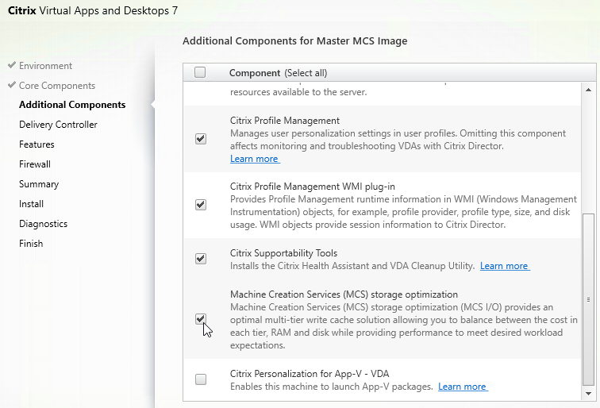
Task: Go to the Environment step
Action: click(45, 66)
